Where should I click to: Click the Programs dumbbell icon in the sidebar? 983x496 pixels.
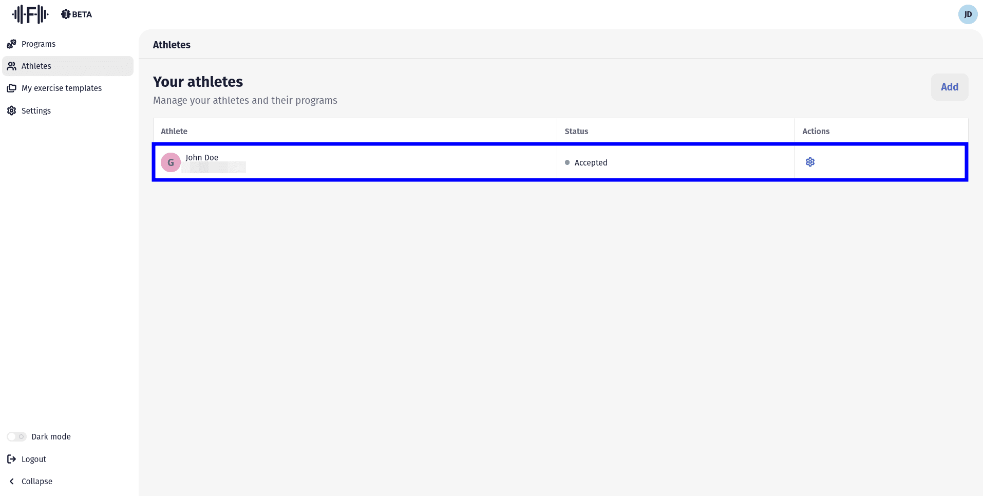coord(11,44)
